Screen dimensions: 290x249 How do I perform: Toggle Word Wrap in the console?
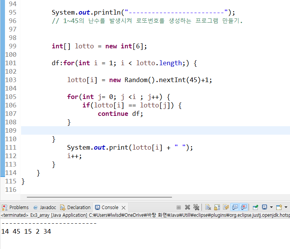[226, 207]
